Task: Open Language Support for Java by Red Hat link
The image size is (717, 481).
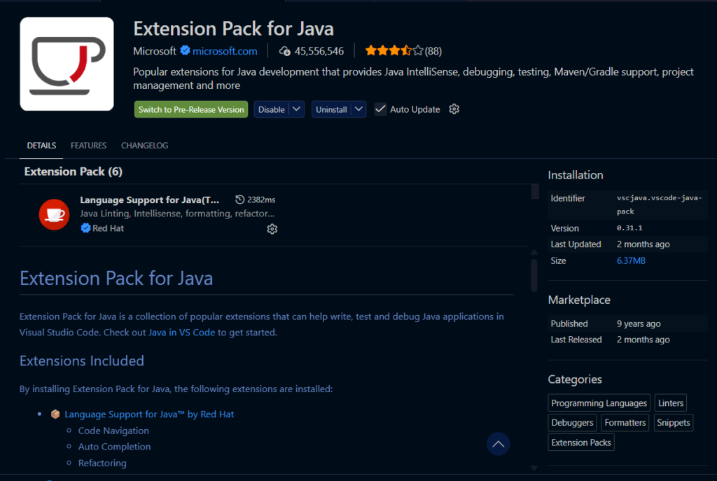Action: [x=149, y=414]
